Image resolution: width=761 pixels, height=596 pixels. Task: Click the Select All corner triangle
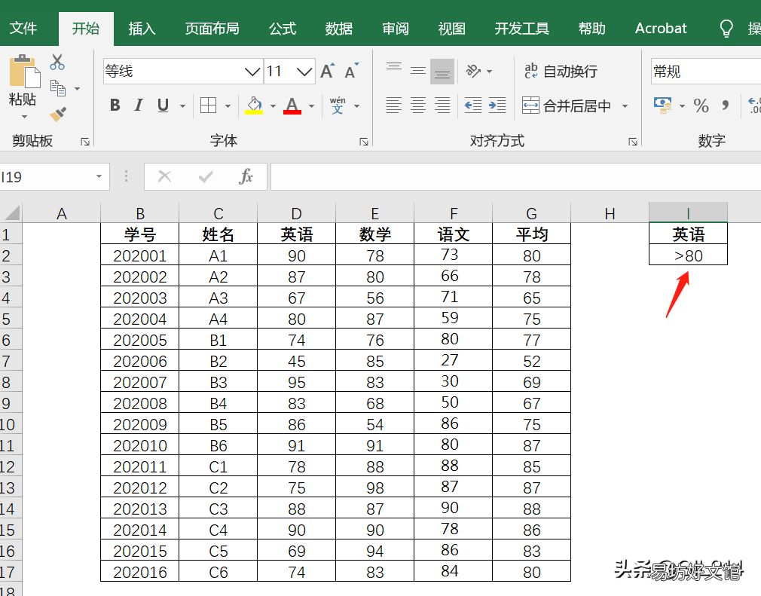(x=11, y=212)
